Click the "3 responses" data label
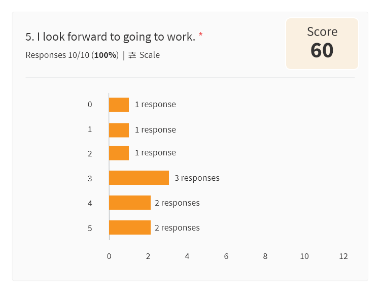This screenshot has height=294, width=382. point(197,178)
